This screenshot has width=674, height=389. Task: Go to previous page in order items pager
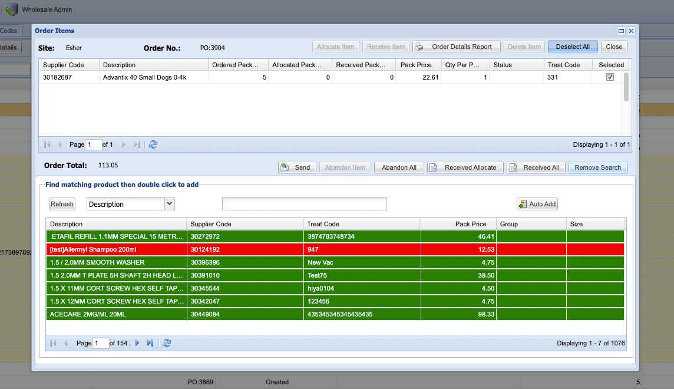tap(60, 144)
